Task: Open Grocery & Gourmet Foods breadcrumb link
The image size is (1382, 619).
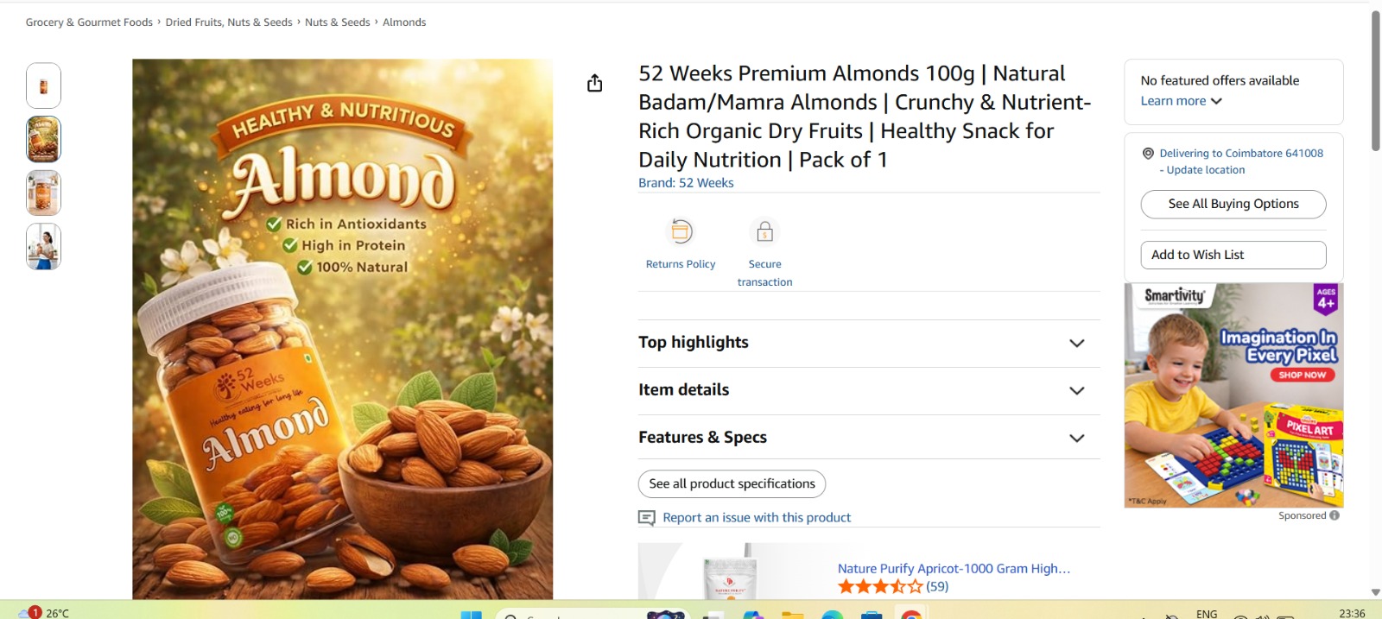Action: point(89,22)
